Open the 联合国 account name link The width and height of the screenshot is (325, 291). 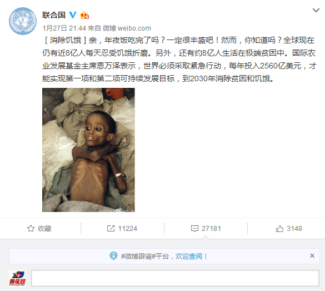pos(54,15)
